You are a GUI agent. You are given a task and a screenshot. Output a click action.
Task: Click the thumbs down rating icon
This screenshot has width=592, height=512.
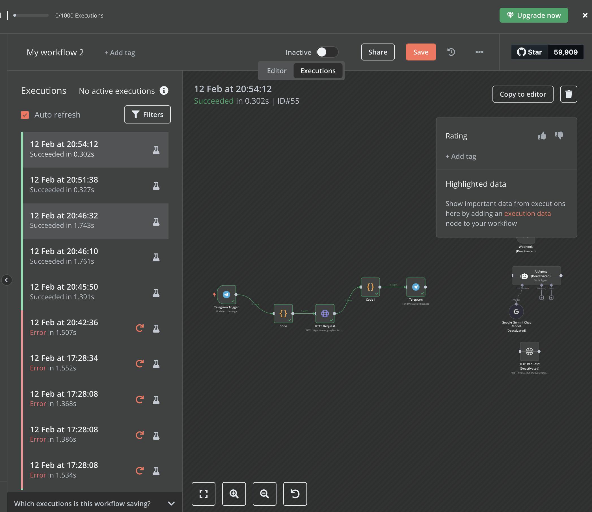pyautogui.click(x=559, y=135)
